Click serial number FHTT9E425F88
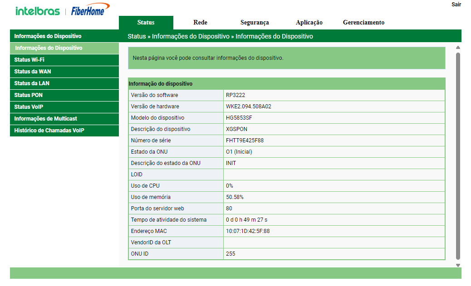471x286 pixels. click(245, 141)
